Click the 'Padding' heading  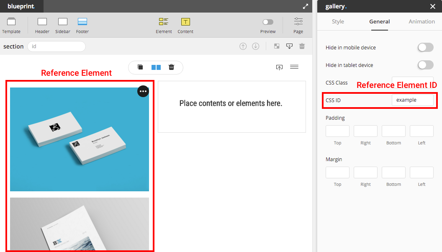(335, 118)
